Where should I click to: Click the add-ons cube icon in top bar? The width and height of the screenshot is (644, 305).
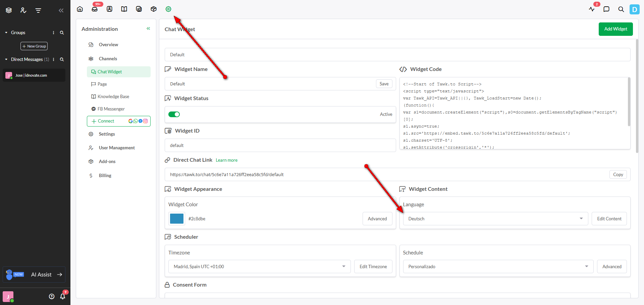[x=154, y=9]
